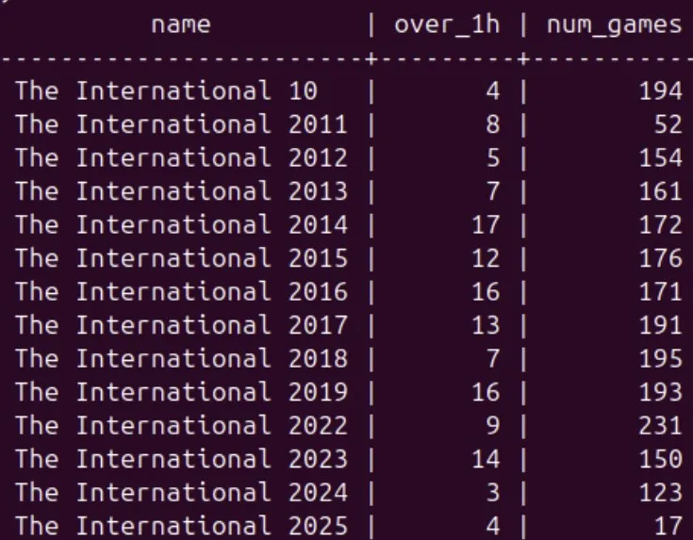Click num_games value 161
693x540 pixels.
pos(661,191)
